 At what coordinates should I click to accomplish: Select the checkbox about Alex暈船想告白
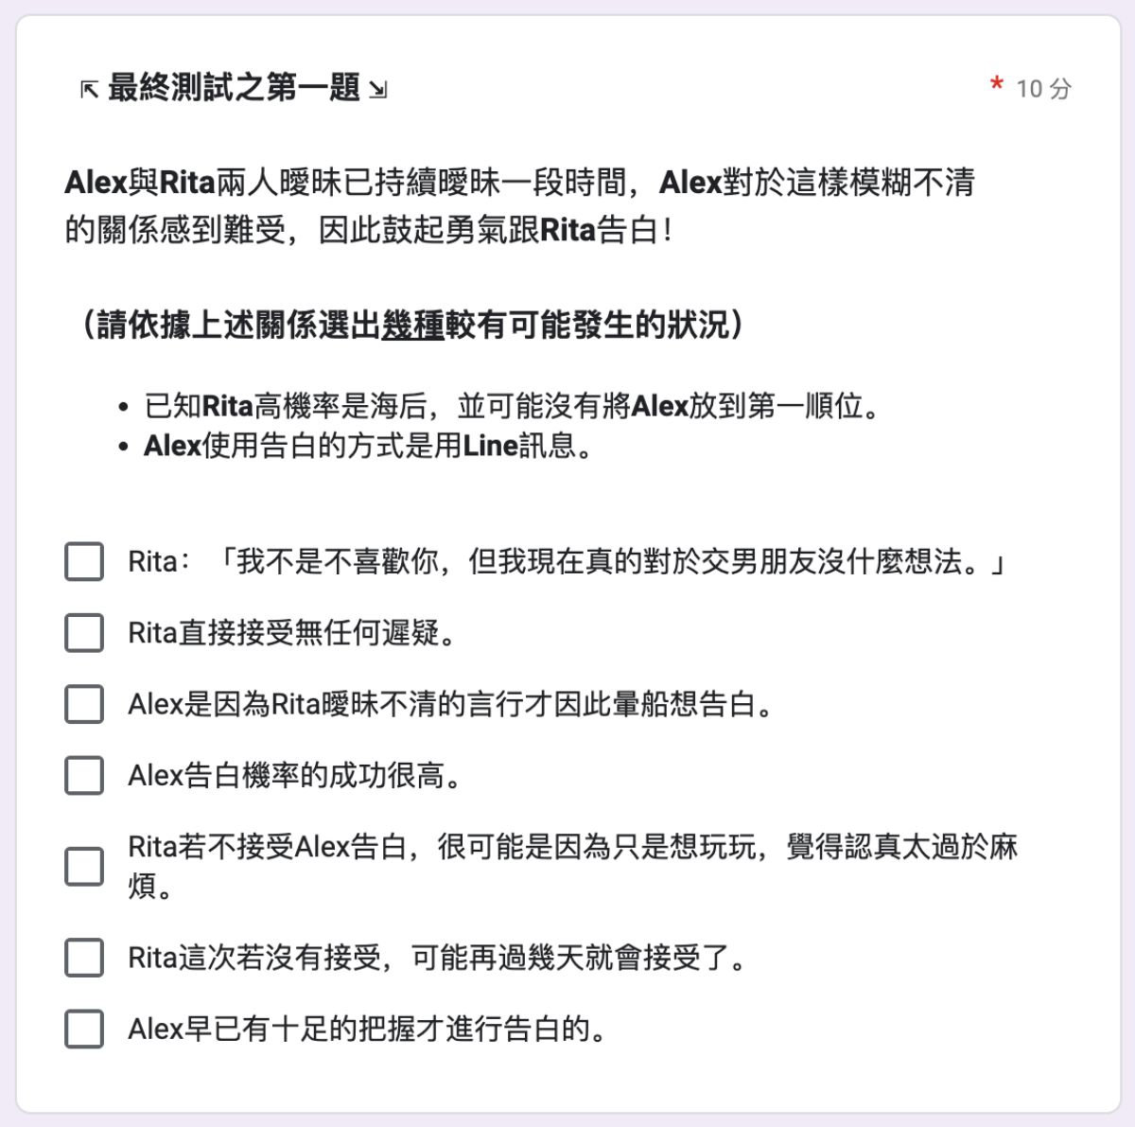tap(84, 704)
